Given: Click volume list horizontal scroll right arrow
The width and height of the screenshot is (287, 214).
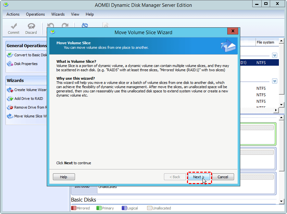Looking at the screenshot, I should (x=276, y=110).
